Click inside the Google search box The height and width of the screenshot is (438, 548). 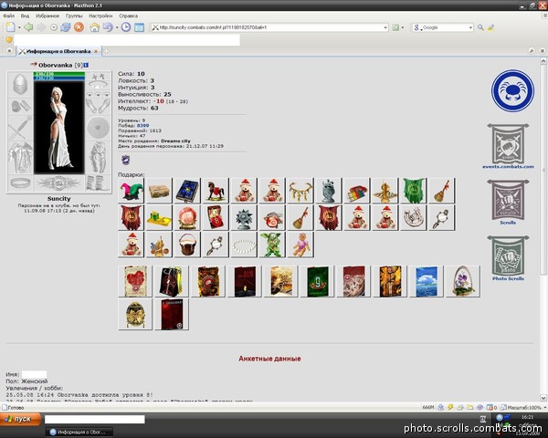click(445, 27)
